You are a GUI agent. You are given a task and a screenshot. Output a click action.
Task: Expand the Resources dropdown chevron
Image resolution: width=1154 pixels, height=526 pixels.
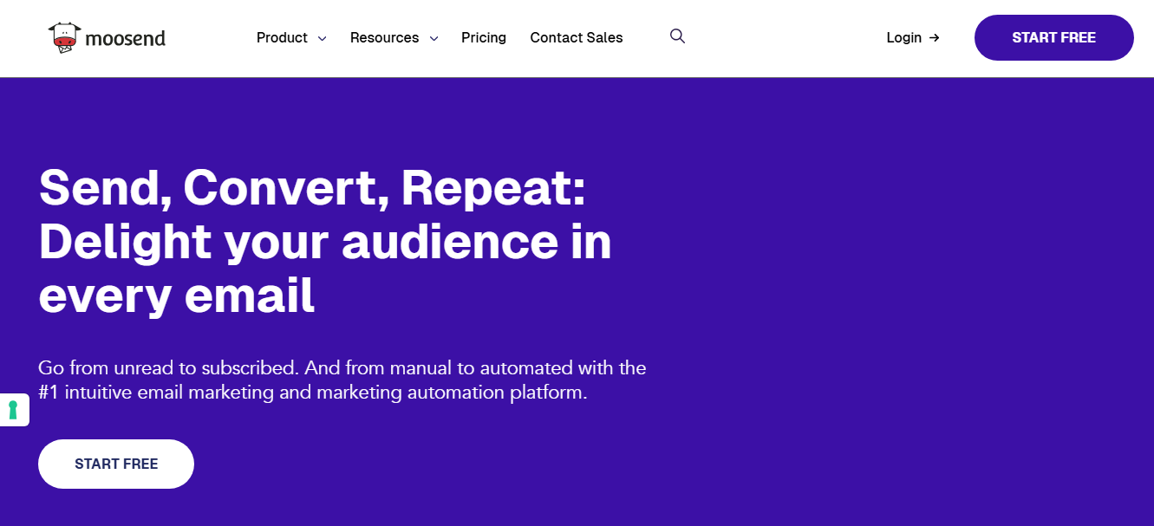click(434, 39)
